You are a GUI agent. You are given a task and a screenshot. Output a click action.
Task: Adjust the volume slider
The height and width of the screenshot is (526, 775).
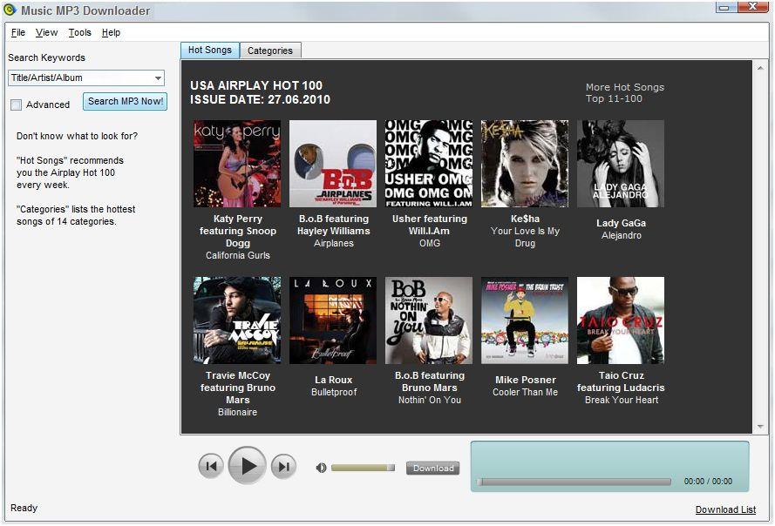click(x=363, y=468)
